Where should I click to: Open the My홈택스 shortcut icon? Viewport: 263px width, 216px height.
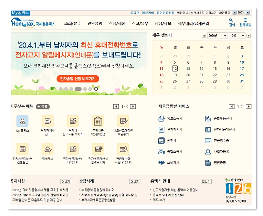pyautogui.click(x=22, y=121)
